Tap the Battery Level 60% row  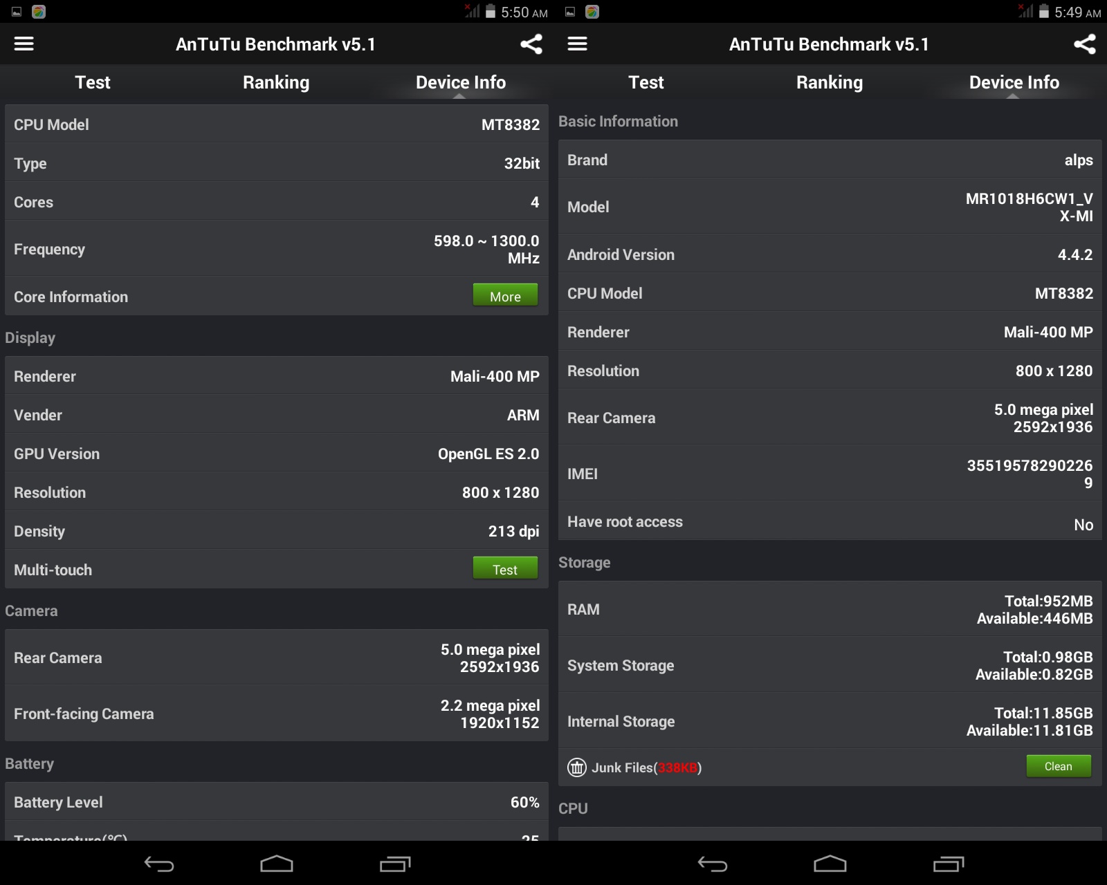pos(277,802)
